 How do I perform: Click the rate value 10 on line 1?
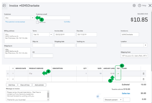(100, 74)
